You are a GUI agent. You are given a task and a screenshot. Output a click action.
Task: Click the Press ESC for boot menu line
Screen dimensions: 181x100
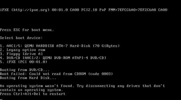tap(27, 30)
